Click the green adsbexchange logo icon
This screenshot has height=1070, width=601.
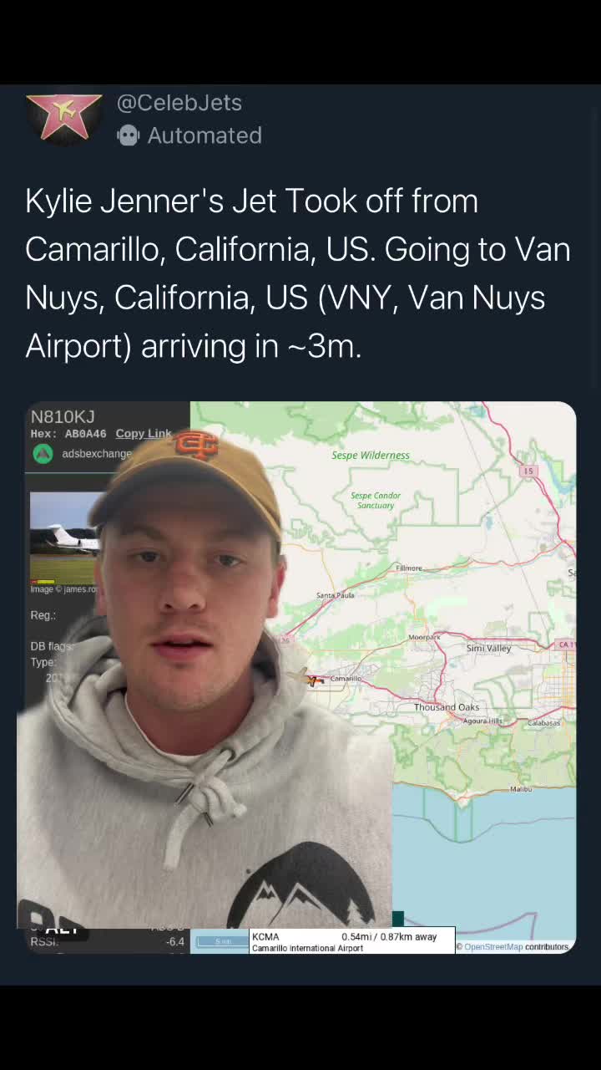click(x=43, y=454)
